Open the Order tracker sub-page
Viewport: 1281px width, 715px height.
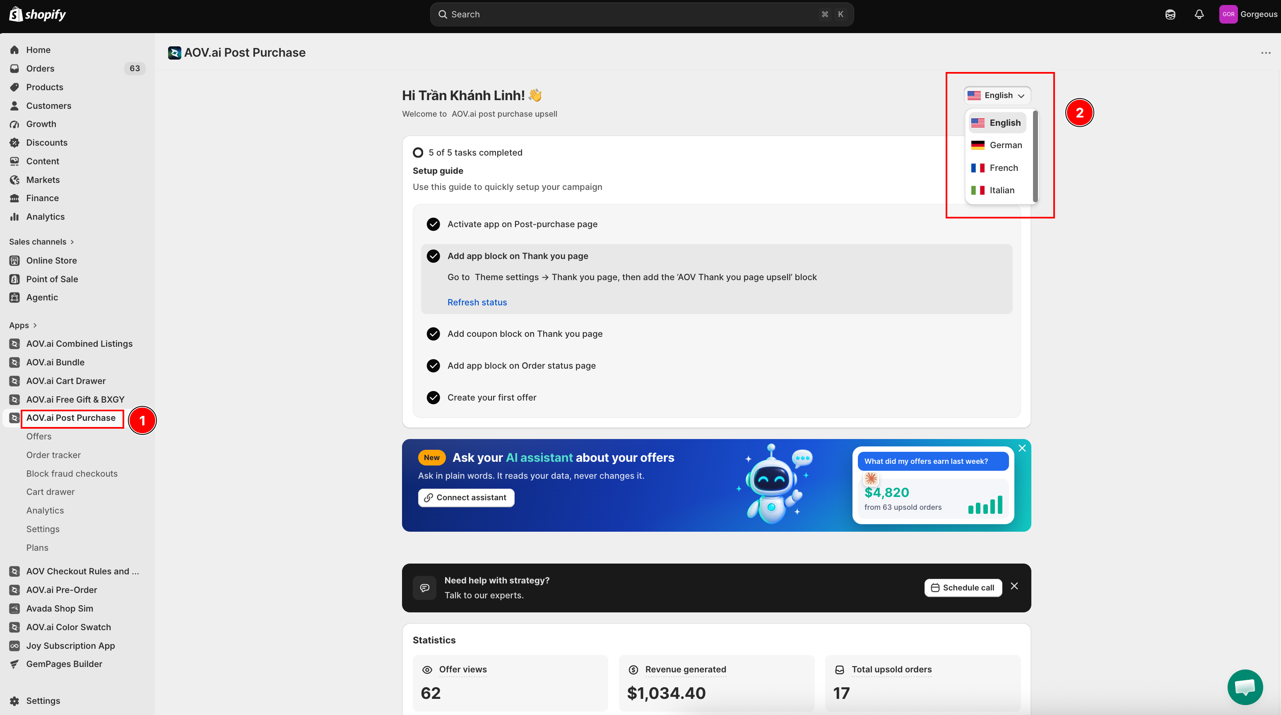click(53, 455)
